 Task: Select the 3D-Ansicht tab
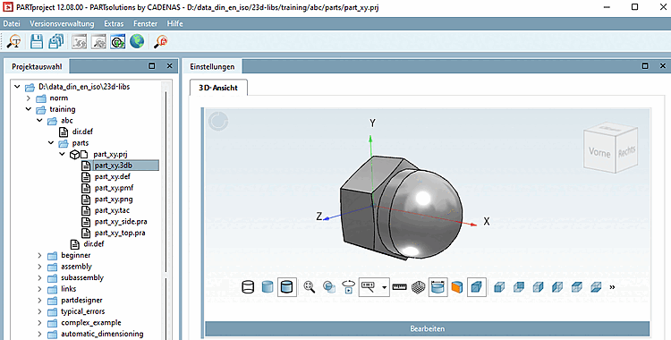coord(217,88)
